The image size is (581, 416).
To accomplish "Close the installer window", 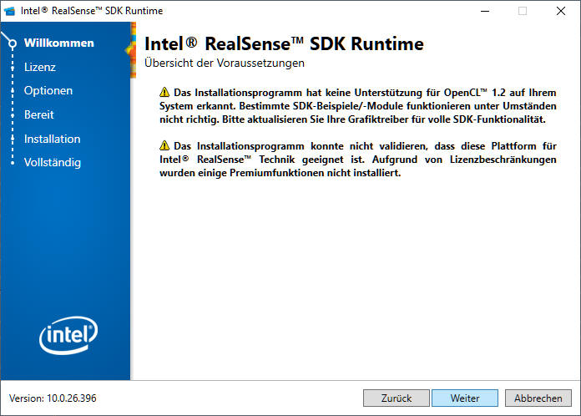I will 561,11.
